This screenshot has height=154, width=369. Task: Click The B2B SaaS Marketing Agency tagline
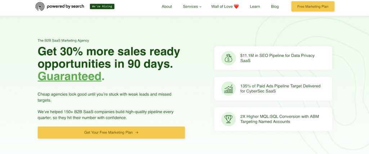click(63, 41)
